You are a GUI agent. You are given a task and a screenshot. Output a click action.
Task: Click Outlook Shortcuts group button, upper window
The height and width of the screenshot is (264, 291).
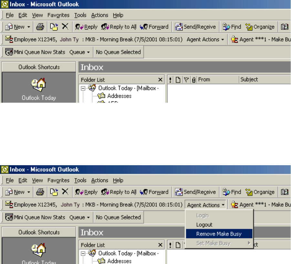[x=39, y=67]
